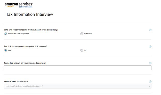This screenshot has width=161, height=95.
Task: Click the 'seller central' text under logo
Action: pyautogui.click(x=26, y=7)
